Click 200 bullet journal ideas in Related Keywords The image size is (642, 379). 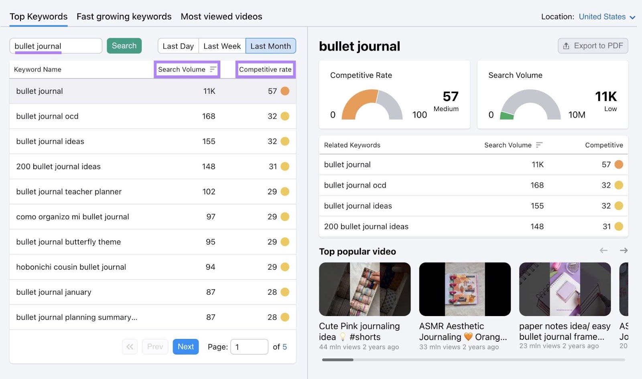(x=366, y=226)
